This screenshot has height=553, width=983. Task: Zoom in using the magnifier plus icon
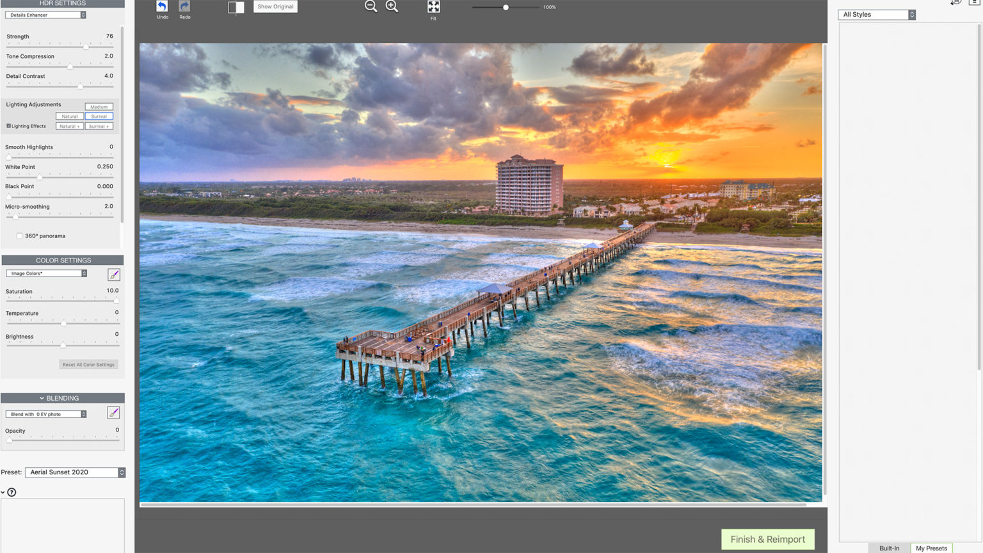pyautogui.click(x=392, y=6)
